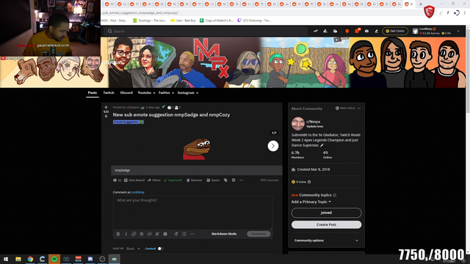Open the Windows Start menu
Viewport: 470px width, 264px height.
(6, 259)
